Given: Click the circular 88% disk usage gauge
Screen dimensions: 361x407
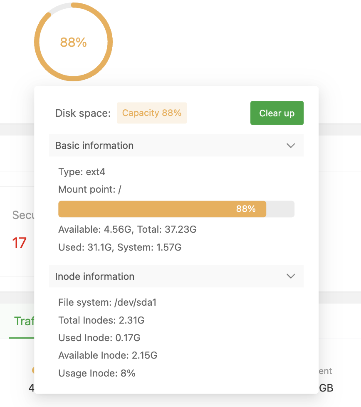Looking at the screenshot, I should [73, 42].
